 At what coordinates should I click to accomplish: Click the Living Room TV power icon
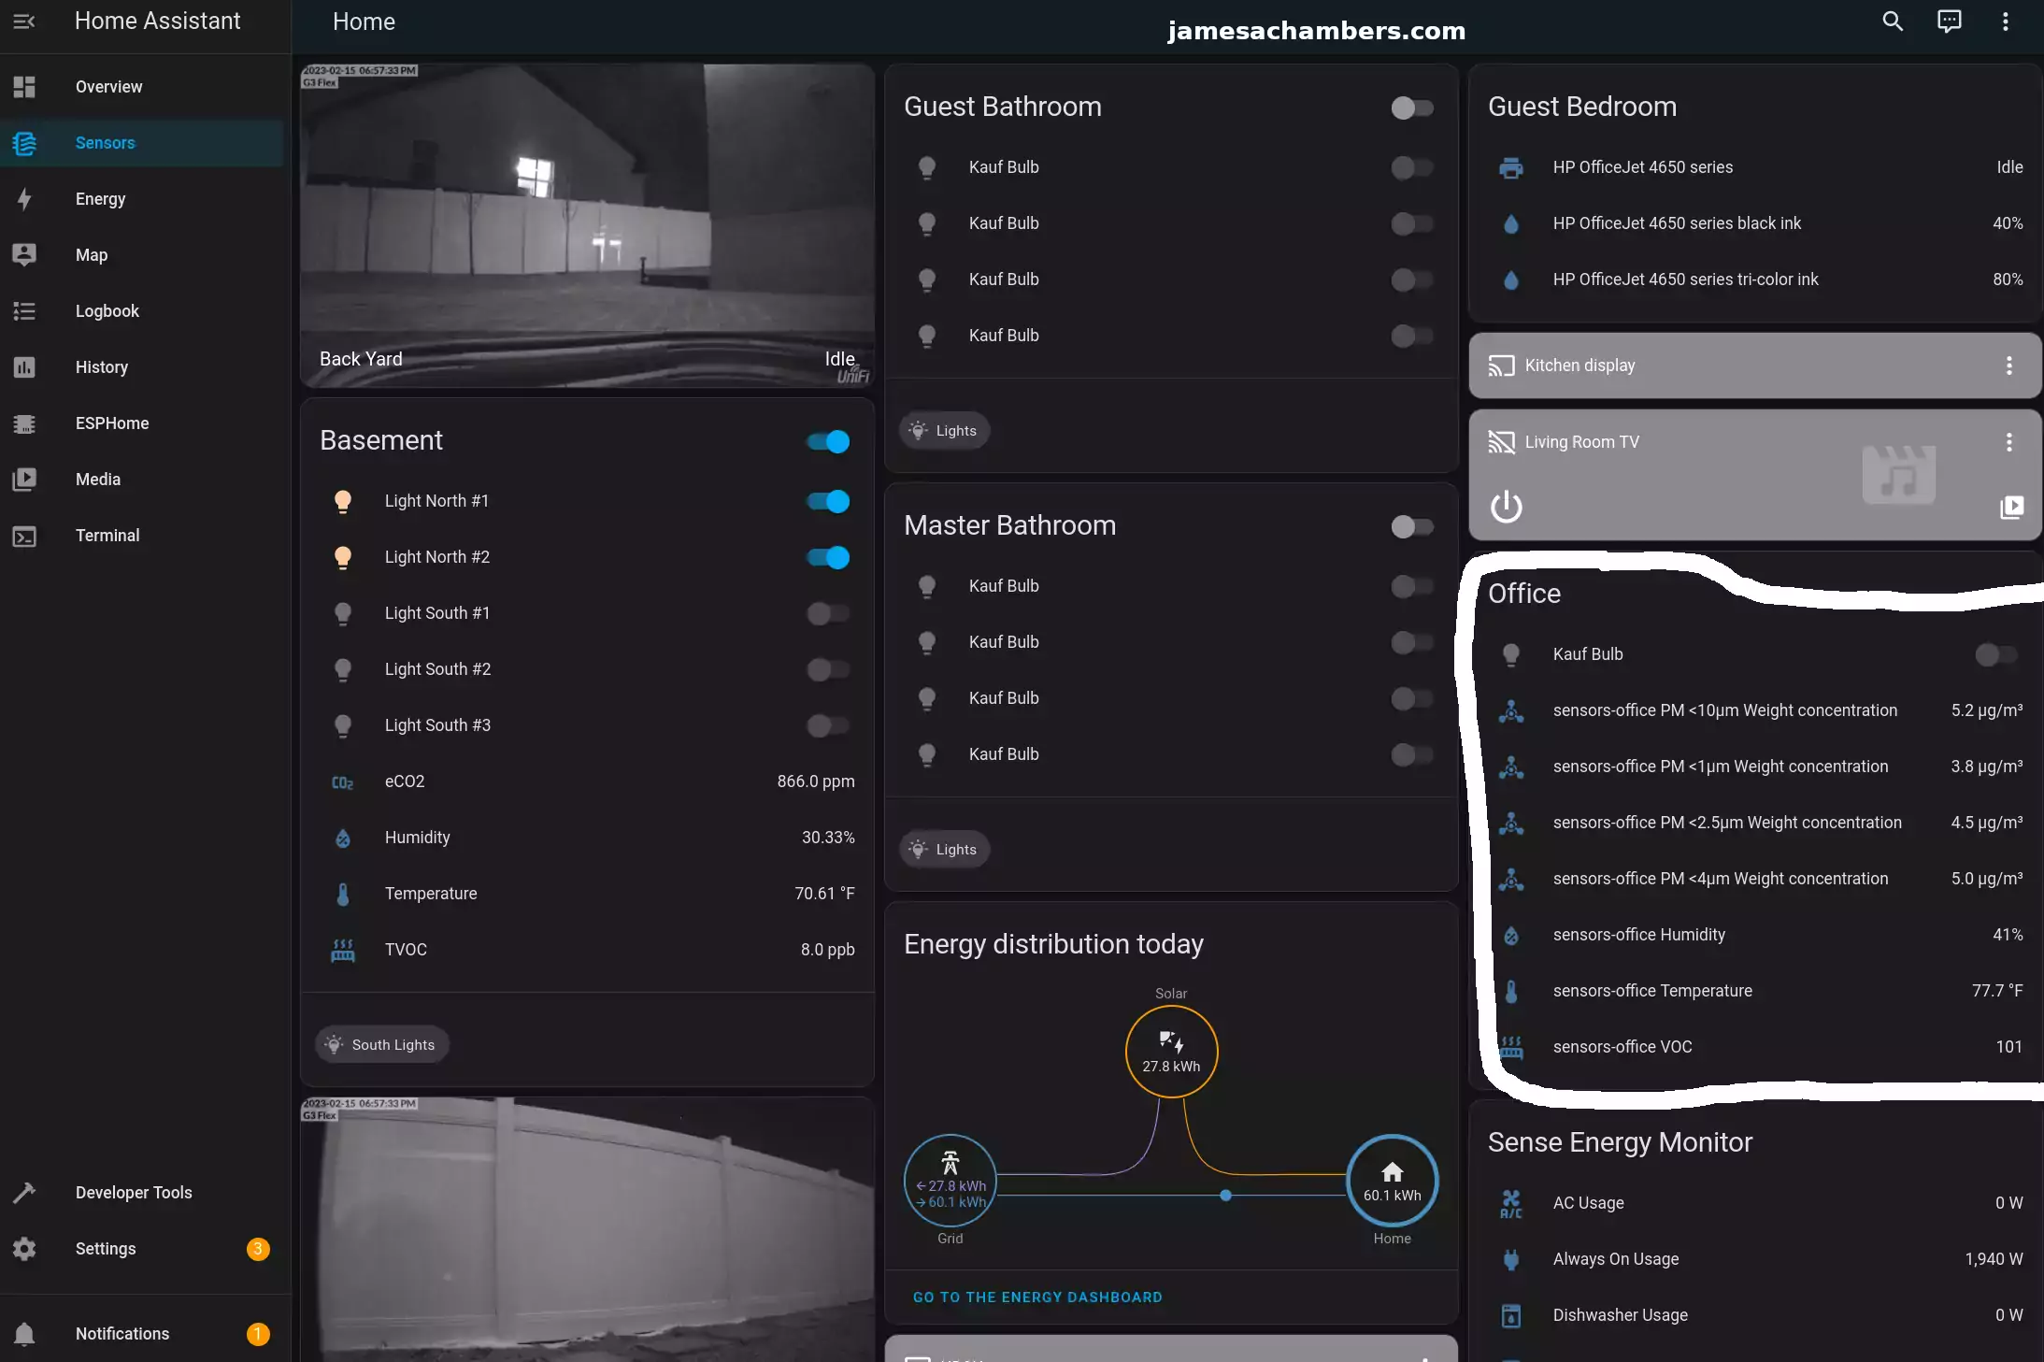1505,505
